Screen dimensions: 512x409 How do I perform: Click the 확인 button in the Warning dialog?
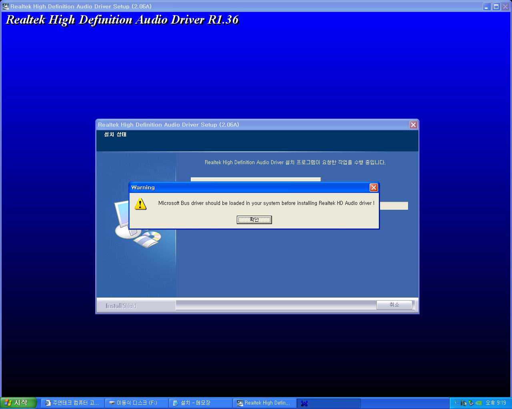click(x=254, y=220)
